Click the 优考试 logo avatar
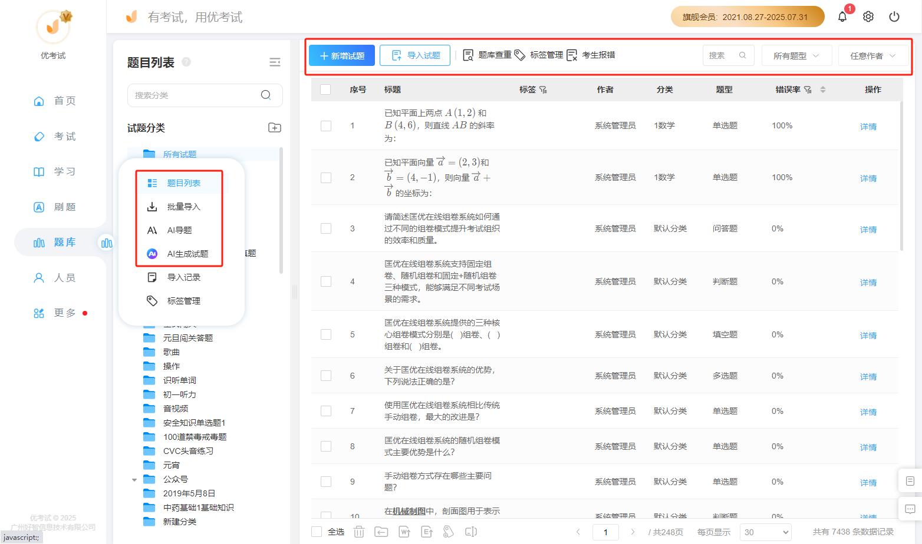 coord(53,26)
